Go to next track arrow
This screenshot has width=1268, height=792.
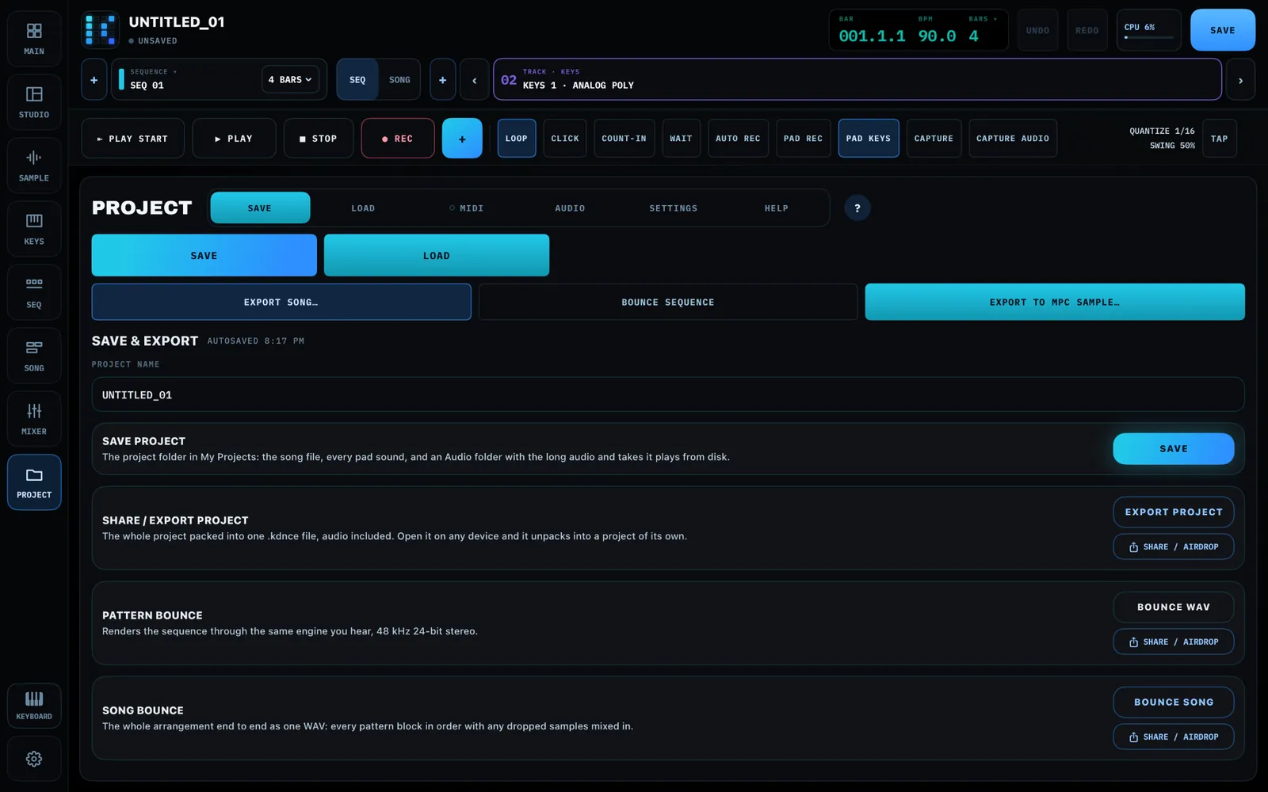[x=1240, y=80]
